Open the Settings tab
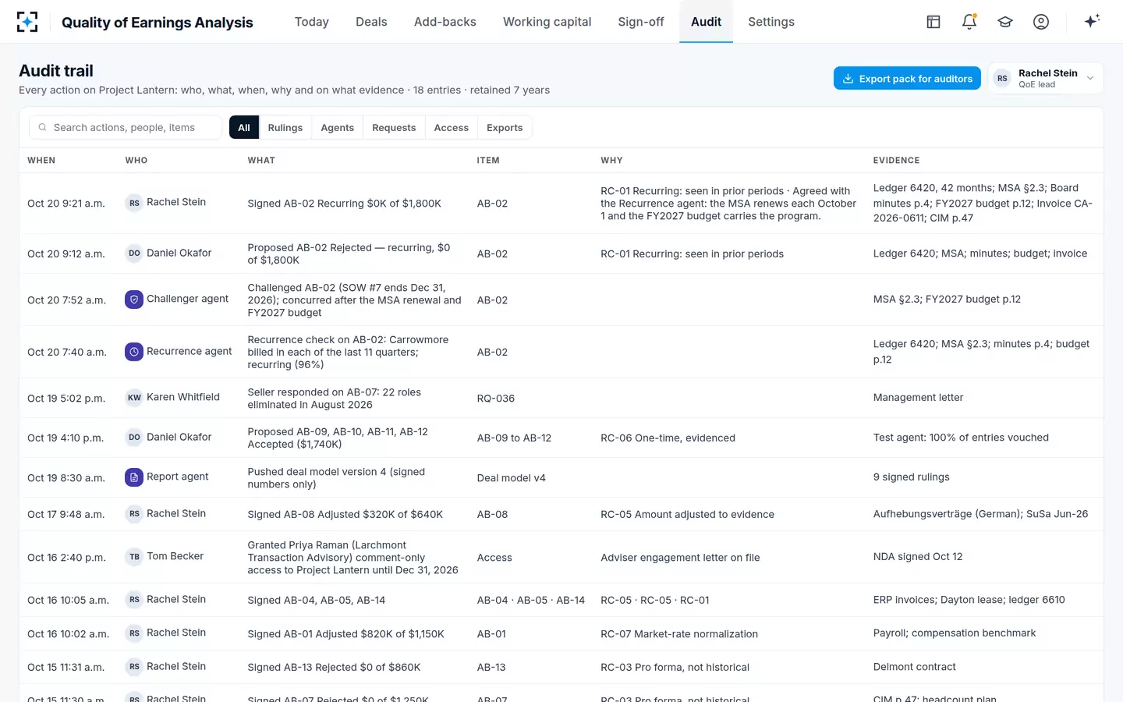The width and height of the screenshot is (1123, 702). (x=771, y=22)
